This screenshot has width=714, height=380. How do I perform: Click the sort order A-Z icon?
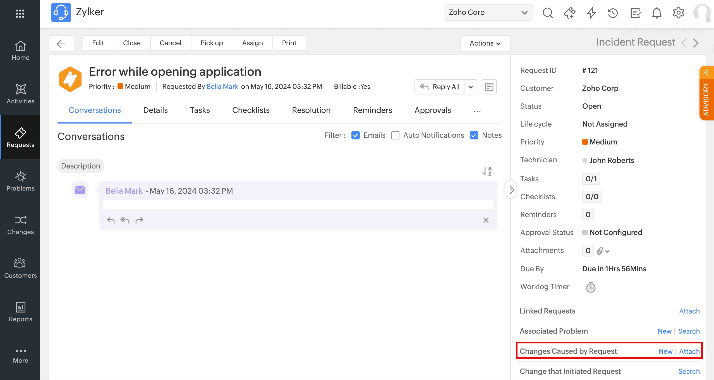pos(487,171)
